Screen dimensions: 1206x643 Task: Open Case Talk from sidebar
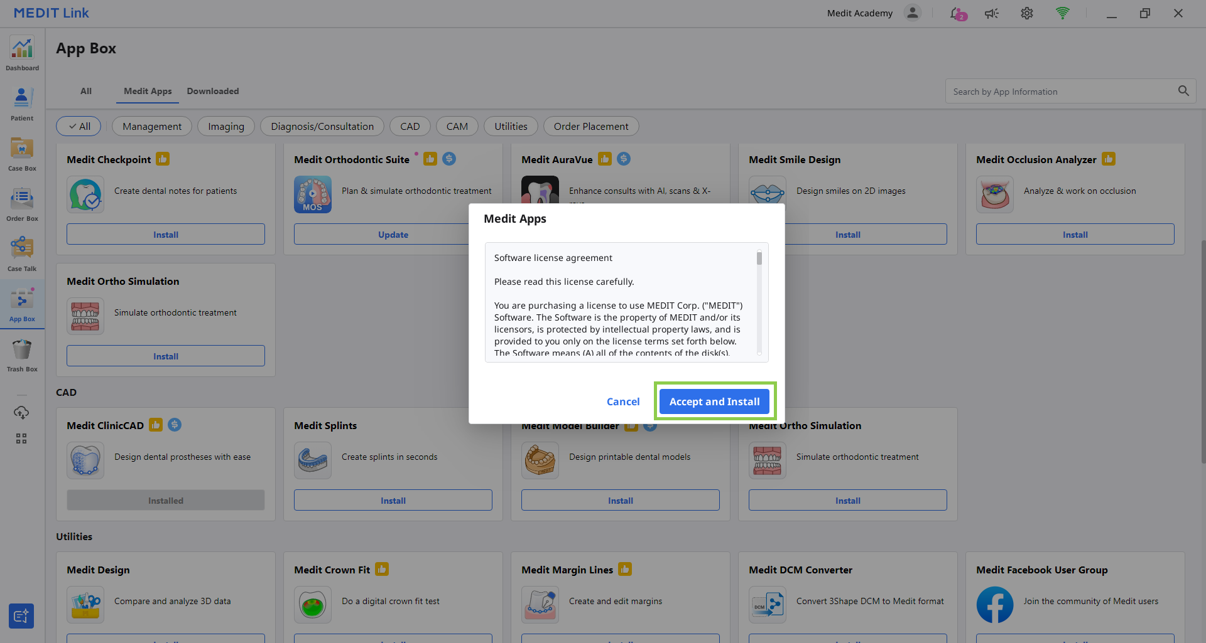click(x=22, y=255)
